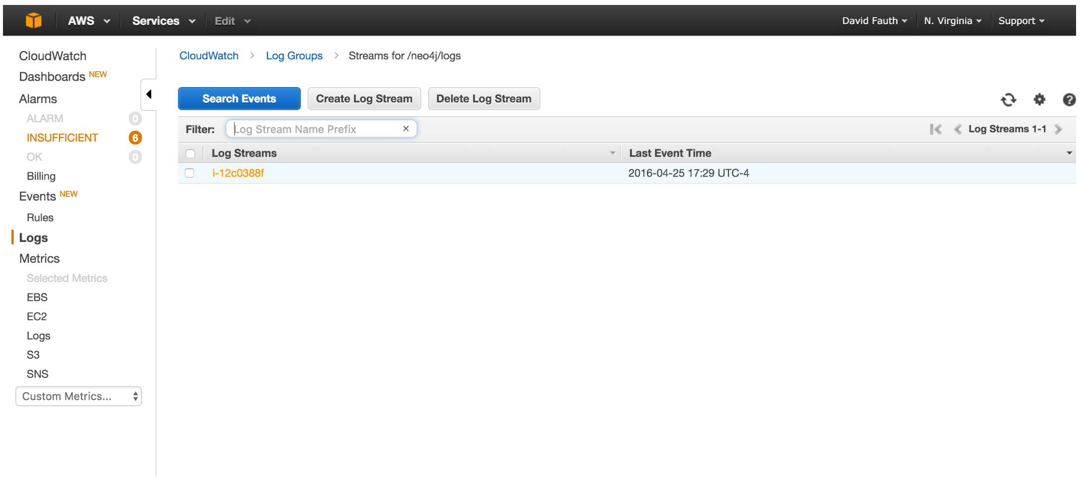Check the select-all log streams checkbox
The image size is (1081, 477).
click(191, 153)
